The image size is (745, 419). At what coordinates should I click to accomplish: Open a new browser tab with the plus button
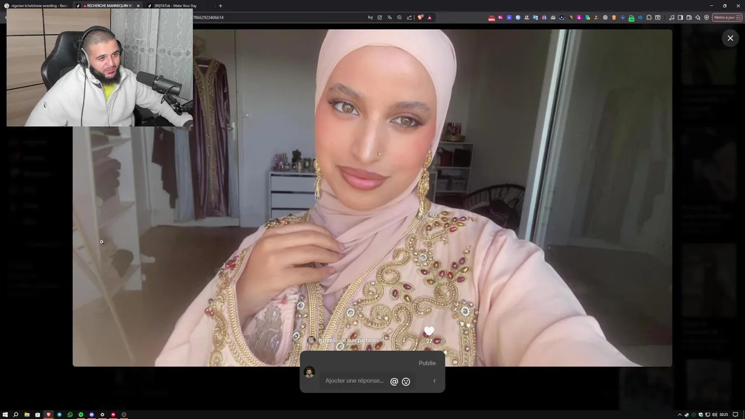click(221, 6)
